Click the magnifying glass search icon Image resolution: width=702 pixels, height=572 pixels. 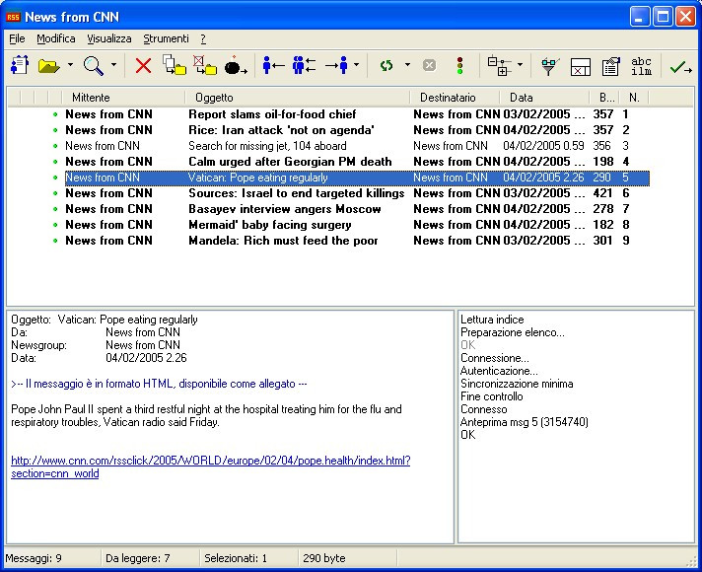[x=94, y=65]
